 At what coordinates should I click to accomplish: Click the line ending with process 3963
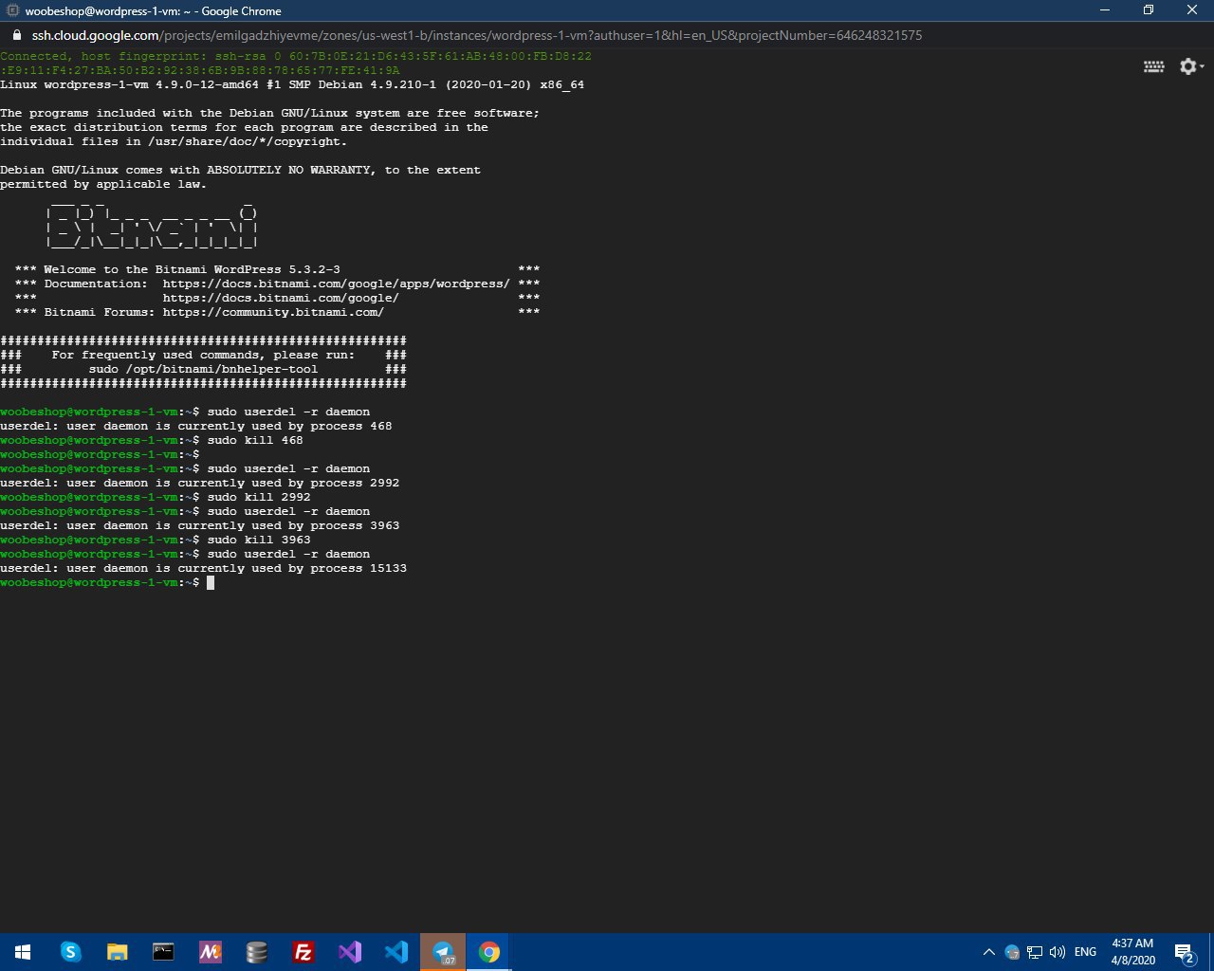tap(199, 526)
